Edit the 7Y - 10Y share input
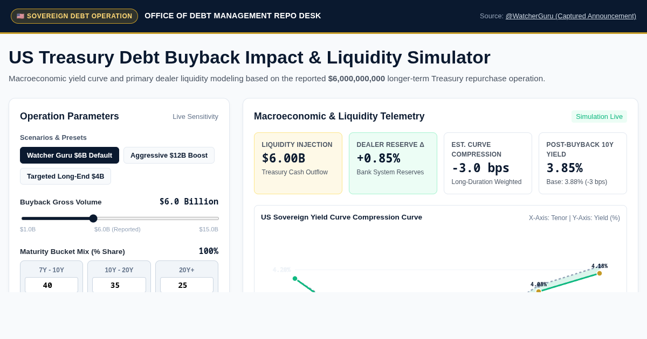 click(51, 285)
